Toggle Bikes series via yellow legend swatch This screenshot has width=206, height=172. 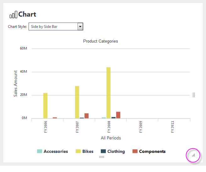78,151
